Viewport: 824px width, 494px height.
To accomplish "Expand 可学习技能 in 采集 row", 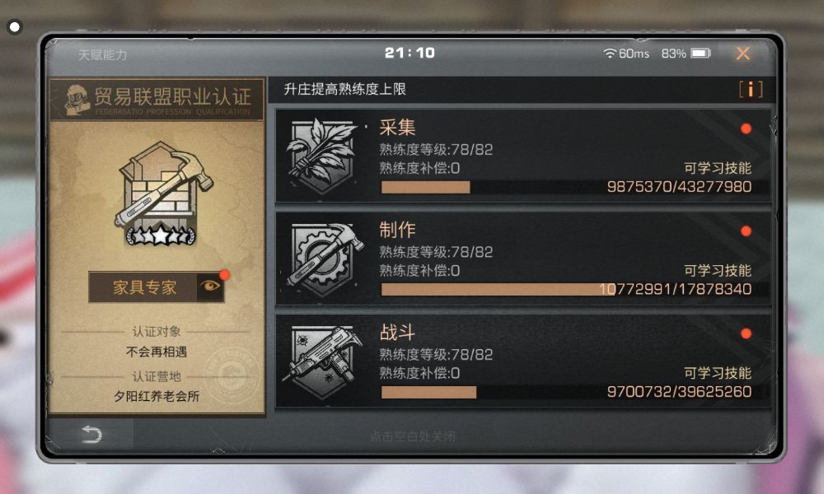I will [718, 168].
